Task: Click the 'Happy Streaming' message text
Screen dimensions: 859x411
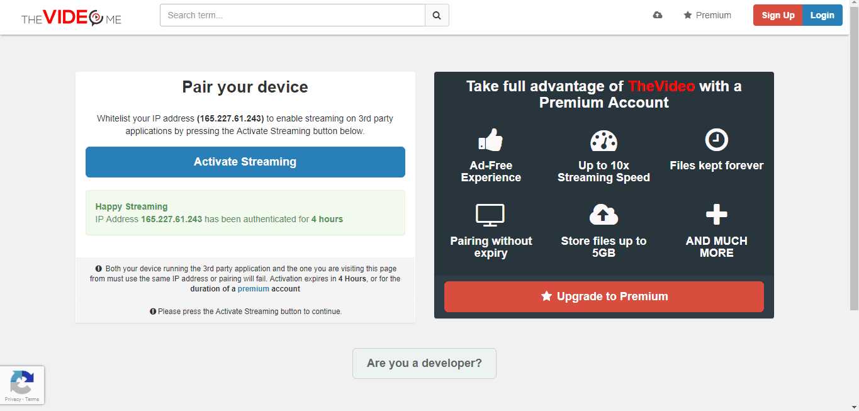Action: 132,206
